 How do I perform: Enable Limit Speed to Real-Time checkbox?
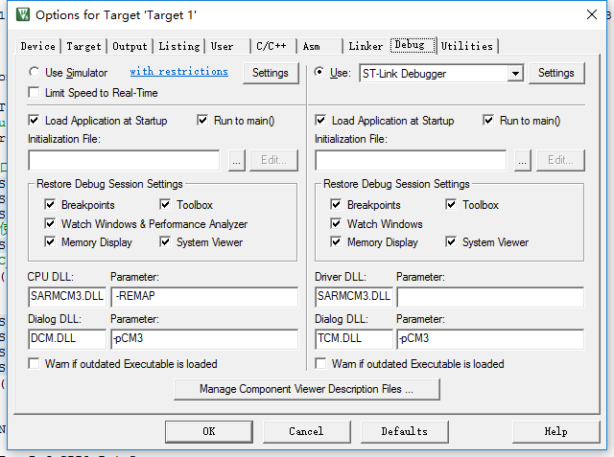[x=35, y=93]
